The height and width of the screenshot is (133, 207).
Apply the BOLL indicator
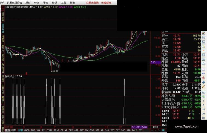tap(134, 130)
